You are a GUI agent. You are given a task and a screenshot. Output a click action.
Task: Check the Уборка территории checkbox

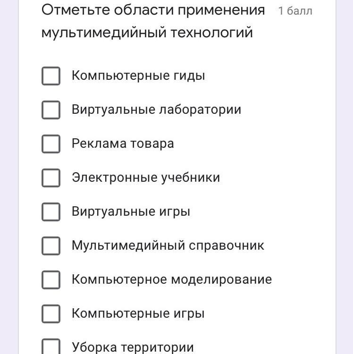point(51,346)
